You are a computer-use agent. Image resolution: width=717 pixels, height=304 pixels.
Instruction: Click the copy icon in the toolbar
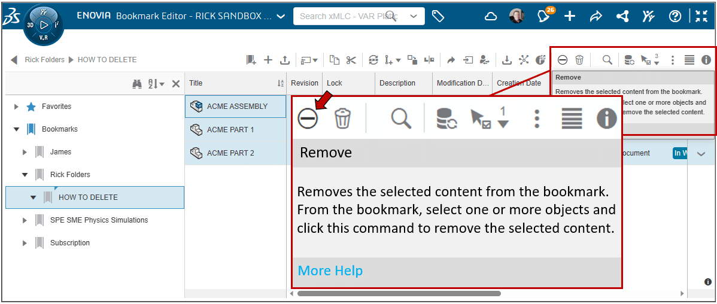335,59
